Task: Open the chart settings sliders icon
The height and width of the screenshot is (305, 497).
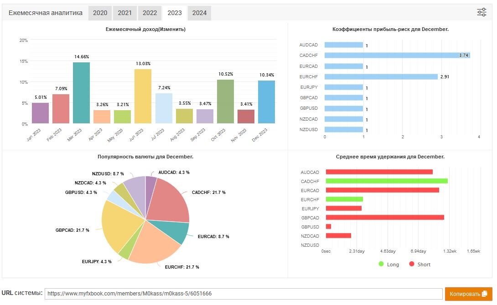Action: pos(481,12)
